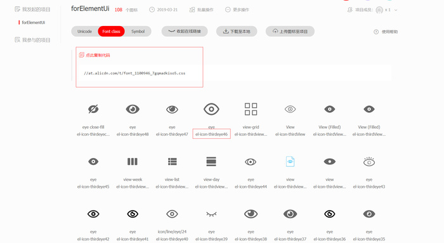Select the eye icon labeled el-icon-thirdeye42

coord(93,214)
